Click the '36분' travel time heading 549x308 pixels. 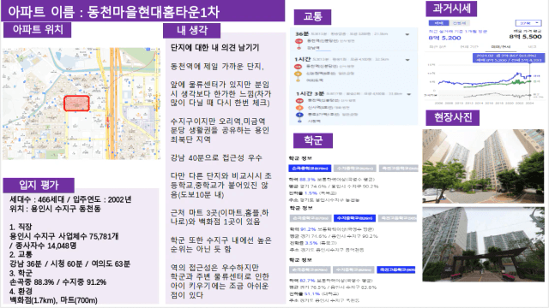(302, 34)
